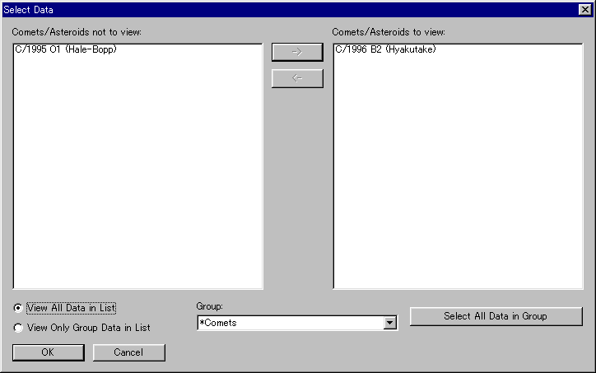Image resolution: width=596 pixels, height=373 pixels.
Task: Click the "Comets/Asteroids not to view" label
Action: tap(77, 32)
